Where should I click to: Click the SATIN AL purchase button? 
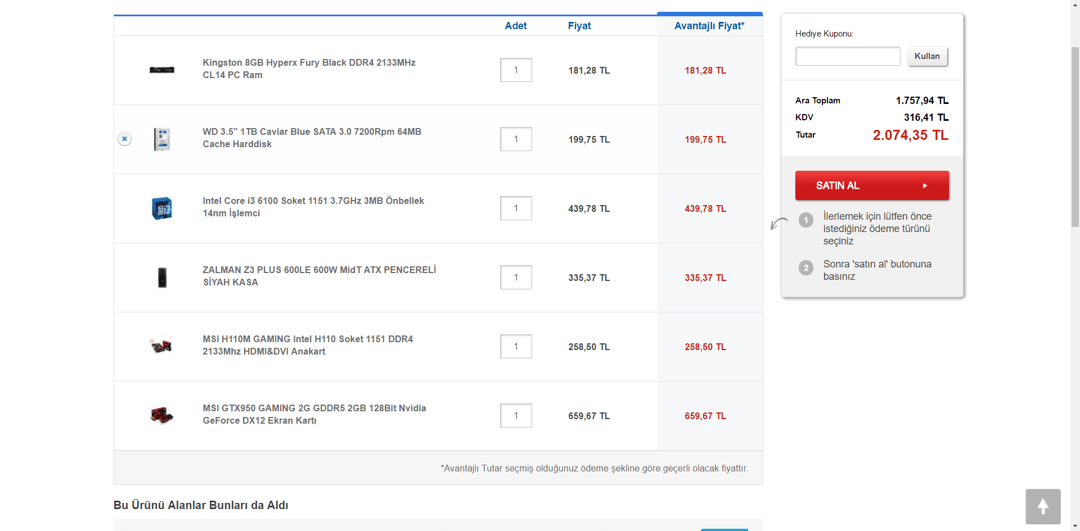872,185
